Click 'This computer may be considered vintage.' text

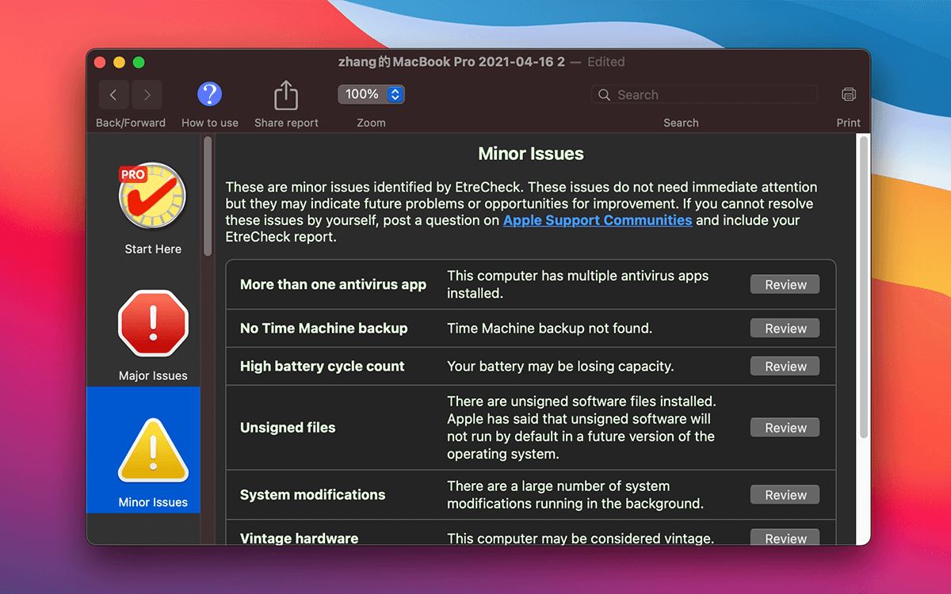(x=580, y=539)
